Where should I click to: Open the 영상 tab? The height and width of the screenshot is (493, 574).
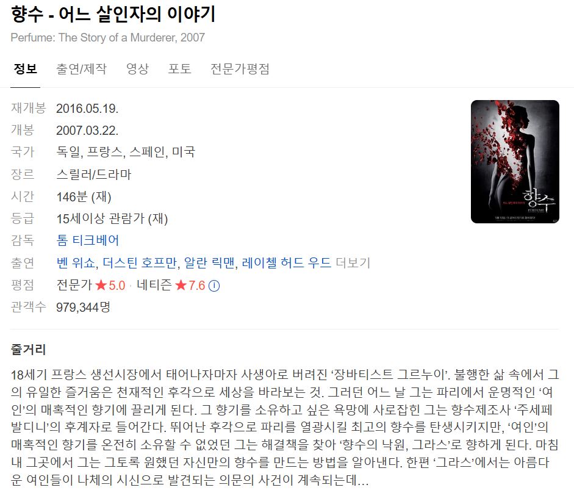(137, 69)
